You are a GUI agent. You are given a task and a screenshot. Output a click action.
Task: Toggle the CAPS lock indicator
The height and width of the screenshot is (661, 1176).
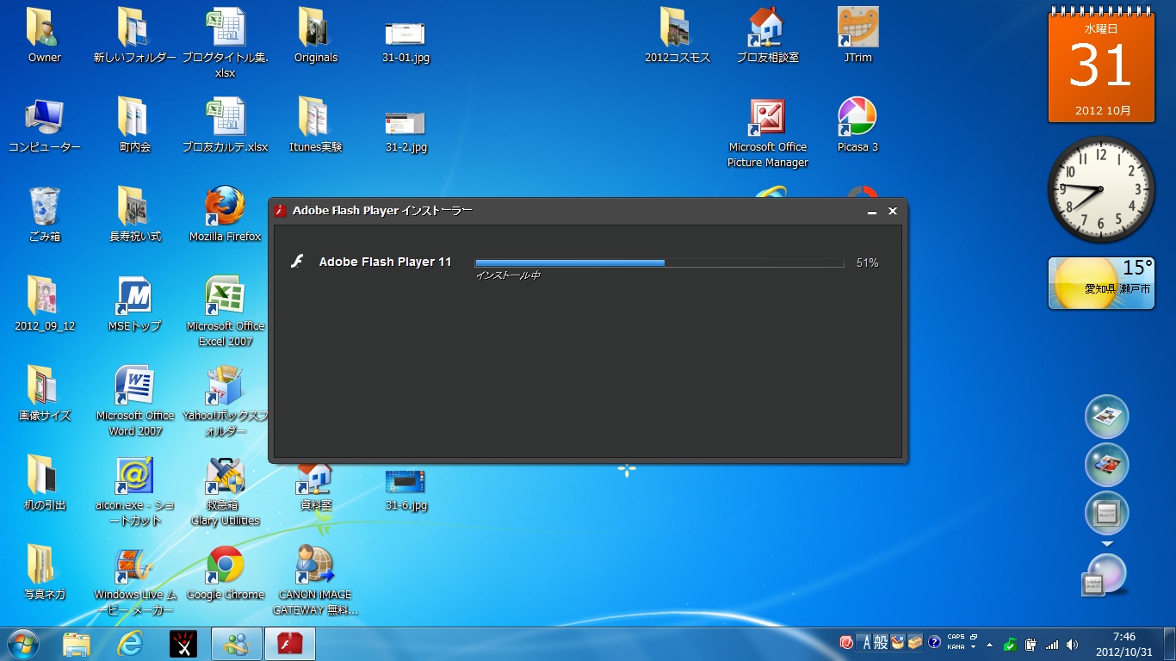tap(956, 639)
